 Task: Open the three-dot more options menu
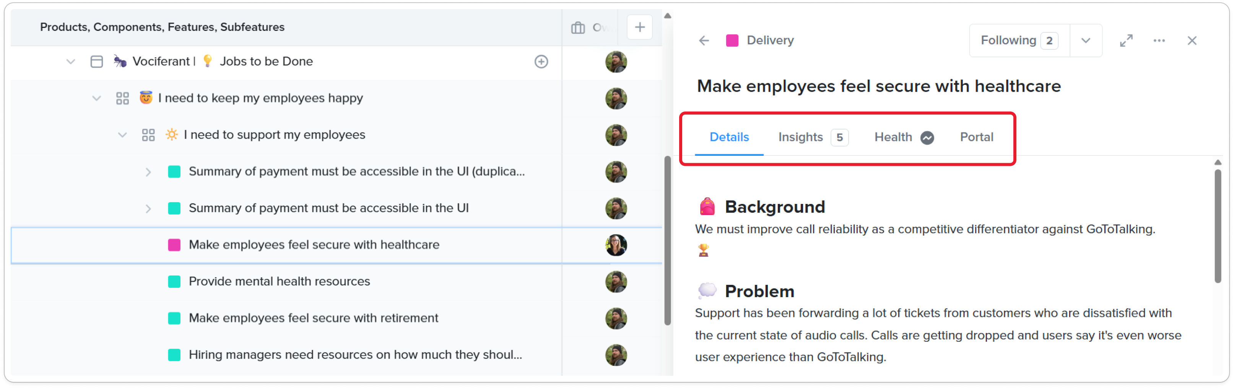(1159, 40)
